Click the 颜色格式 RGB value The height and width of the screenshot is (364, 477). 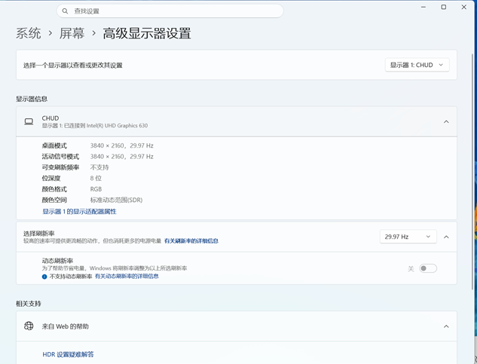pyautogui.click(x=96, y=189)
